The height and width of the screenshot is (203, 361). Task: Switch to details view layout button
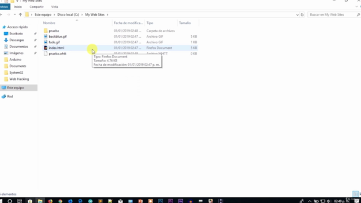click(x=355, y=194)
